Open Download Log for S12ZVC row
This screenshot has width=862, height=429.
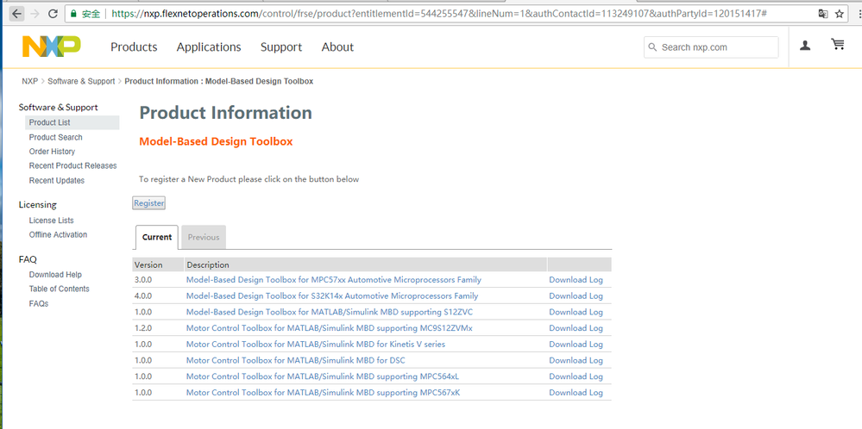click(576, 312)
